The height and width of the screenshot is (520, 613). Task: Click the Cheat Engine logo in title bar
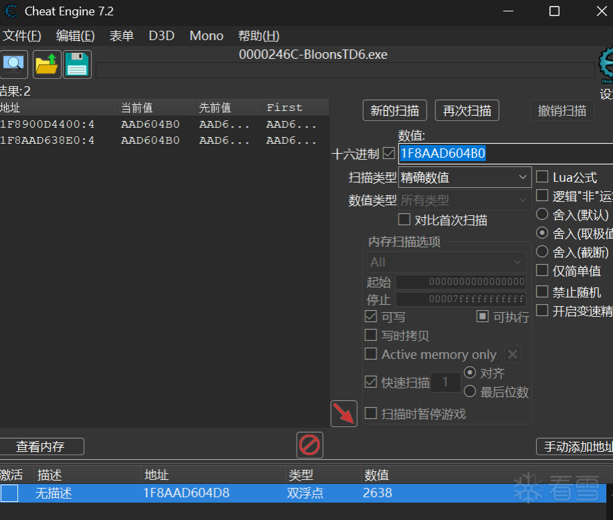point(11,11)
